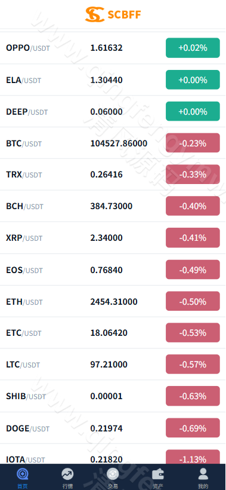Viewport: 226px width, 490px height.
Task: Select the trade exchange icon
Action: 113,474
